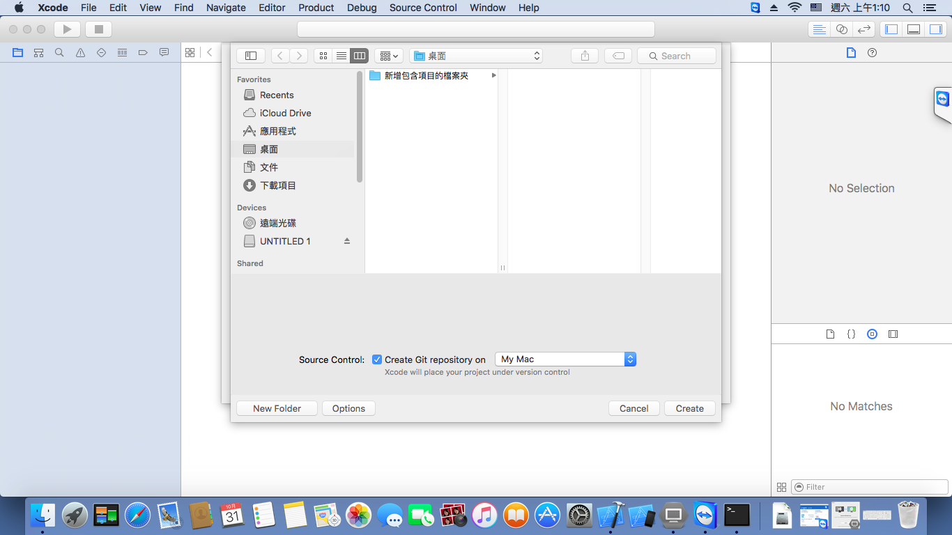Open the Report navigator speech-bubble icon

coord(164,52)
